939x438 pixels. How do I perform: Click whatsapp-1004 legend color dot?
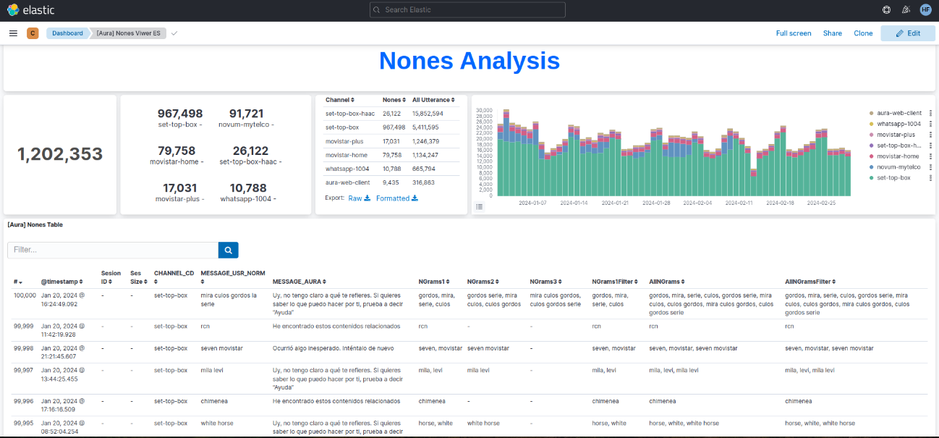(871, 124)
